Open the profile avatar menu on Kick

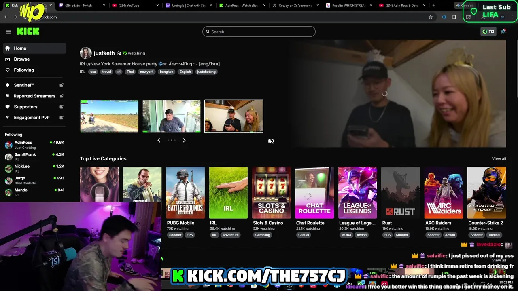click(503, 31)
